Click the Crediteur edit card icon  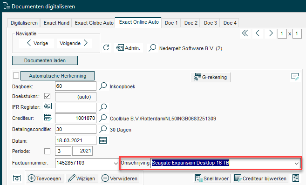(48, 118)
